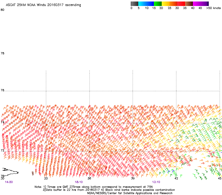The width and height of the screenshot is (222, 195).
Task: Click the longitude label '39'
Action: click(133, 178)
